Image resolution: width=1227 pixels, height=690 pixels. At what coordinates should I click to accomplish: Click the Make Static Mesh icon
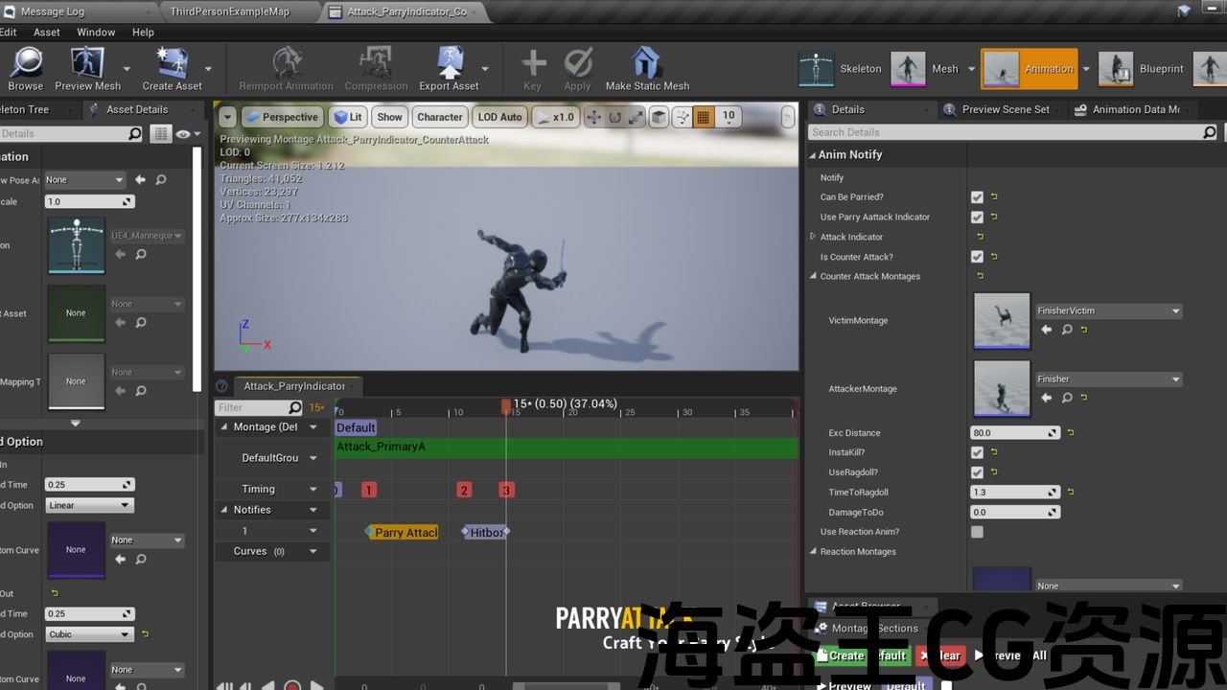(647, 63)
